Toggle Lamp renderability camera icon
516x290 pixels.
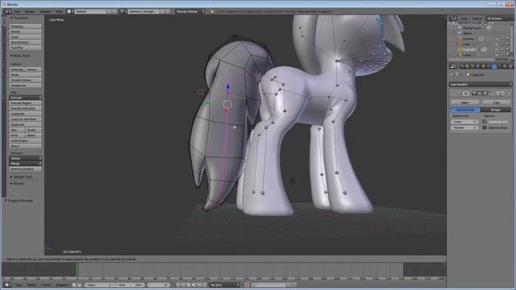click(x=507, y=55)
